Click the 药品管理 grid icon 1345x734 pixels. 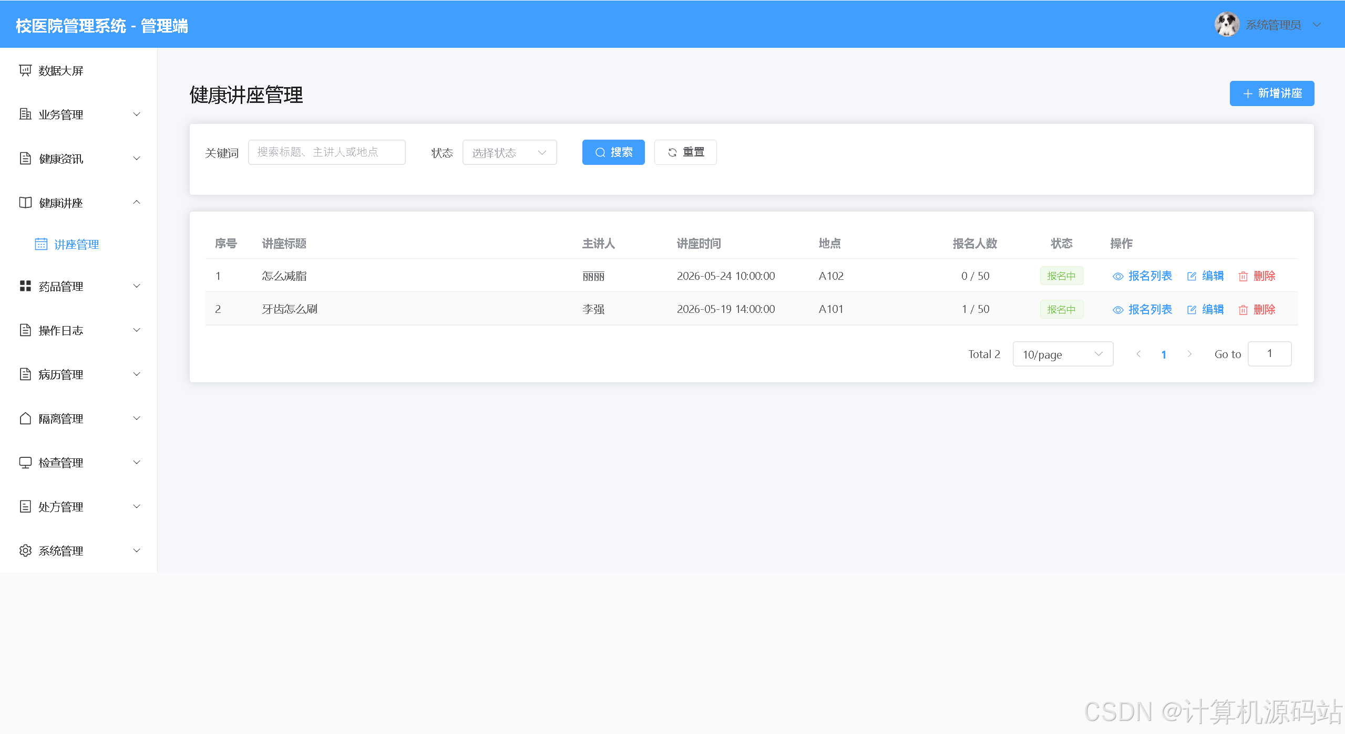[25, 286]
